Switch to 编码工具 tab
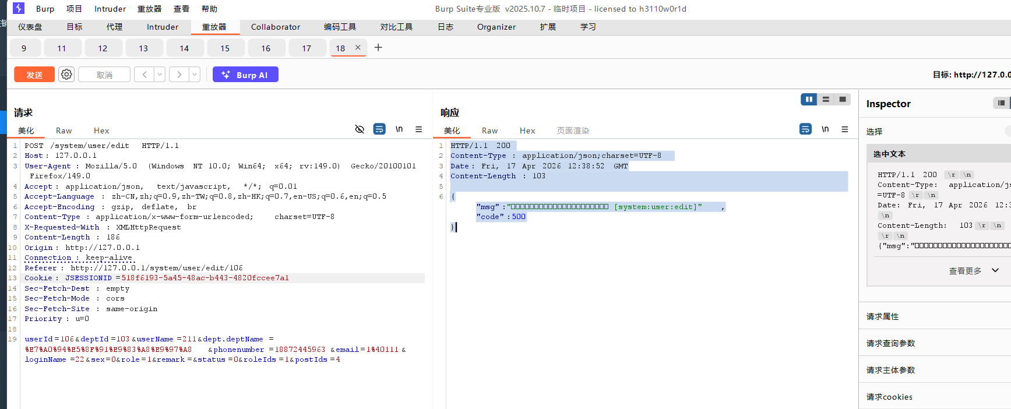1011x409 pixels. coord(340,27)
